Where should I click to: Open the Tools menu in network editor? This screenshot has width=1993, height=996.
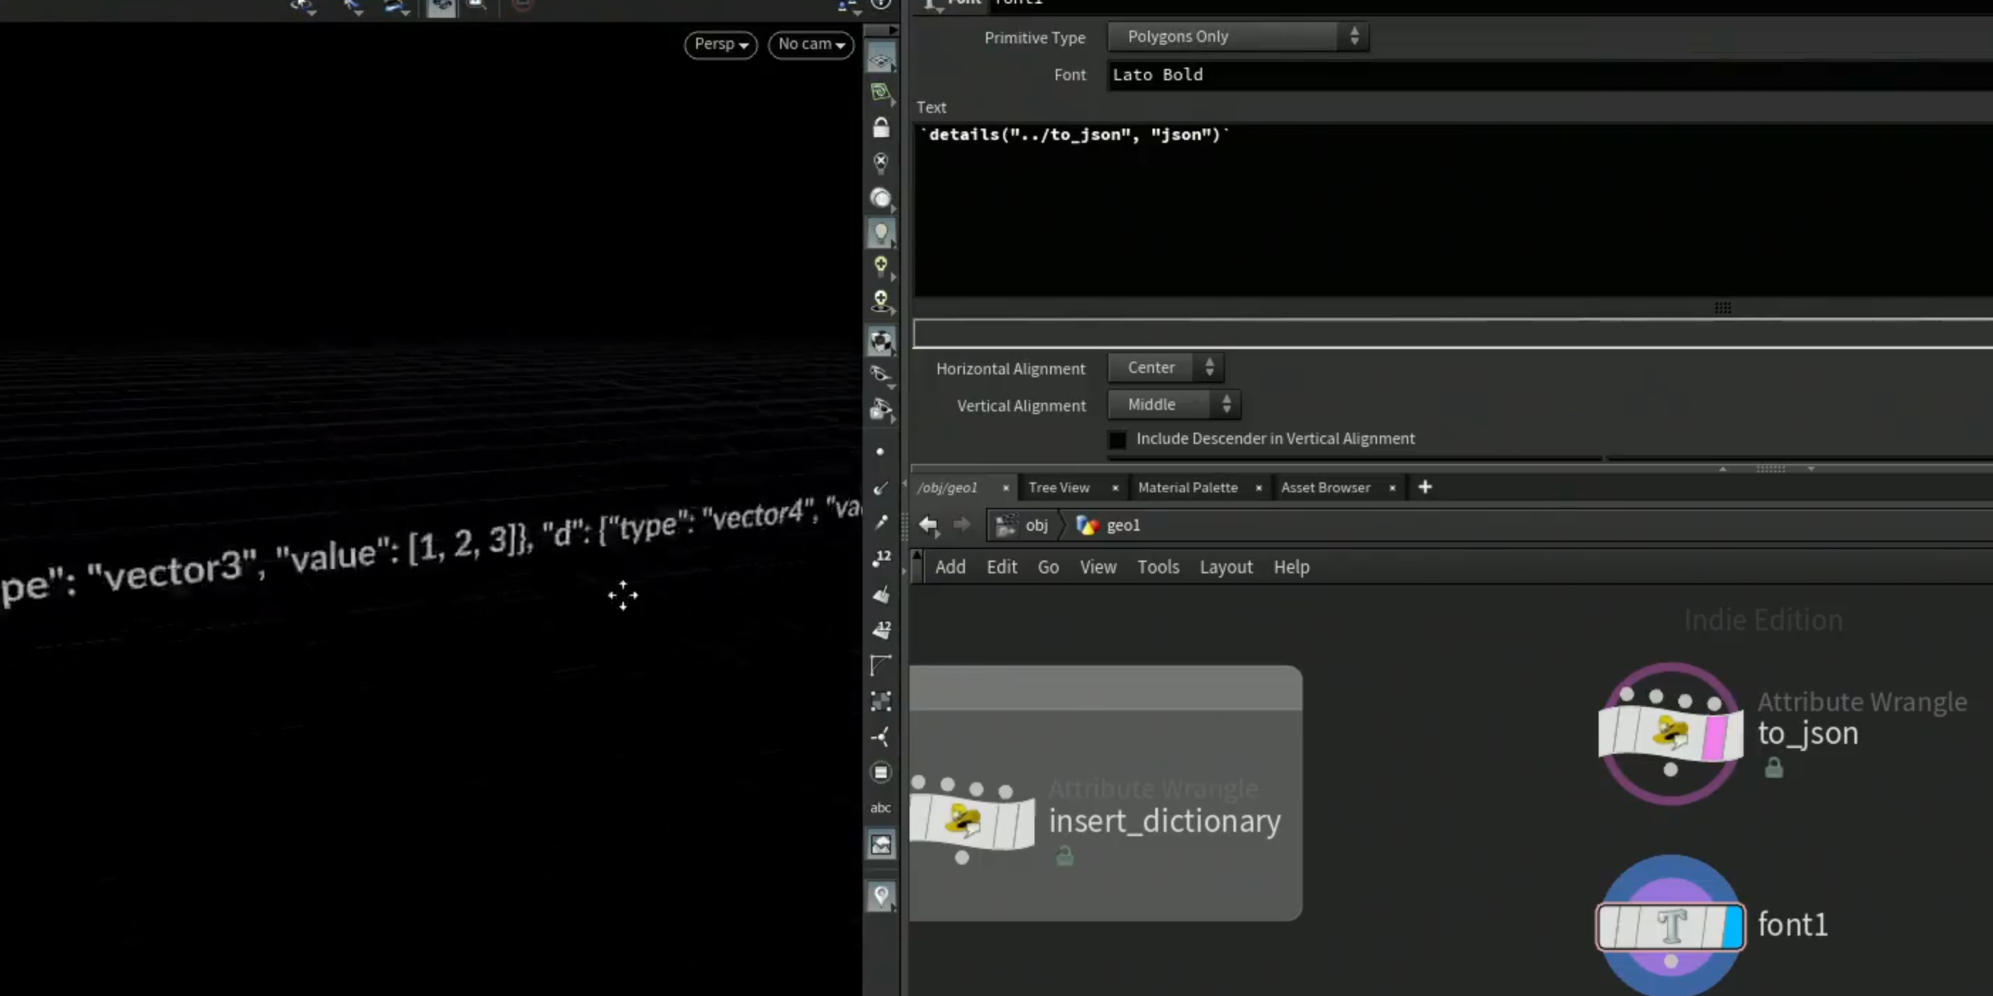(1157, 568)
